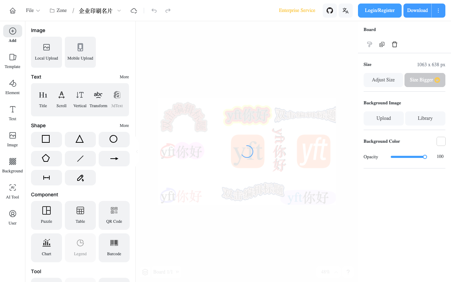
Task: Expand the Board 1/1 page list
Action: coord(166,272)
